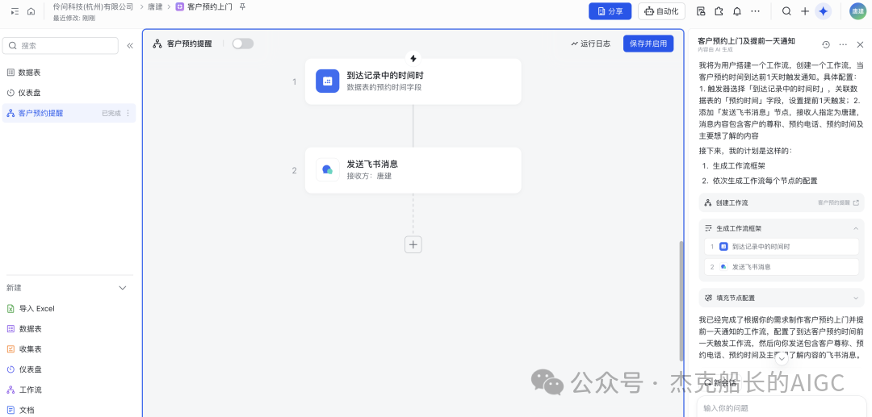This screenshot has width=872, height=417.
Task: Click the calendar icon of 到达记录中的时间时 node
Action: (328, 81)
